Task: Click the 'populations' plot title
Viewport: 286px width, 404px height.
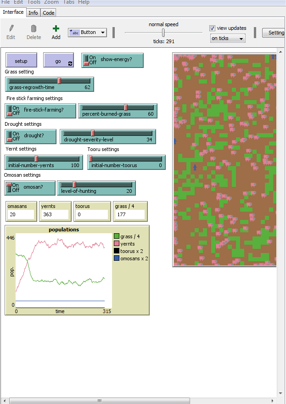Action: pyautogui.click(x=64, y=230)
